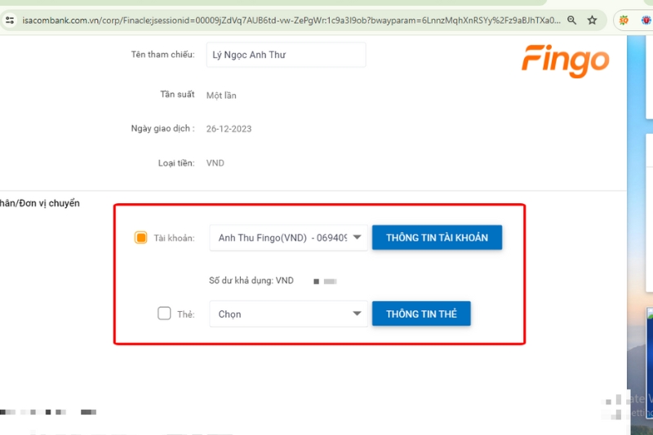Focus the Tên tham chiếu input field
Viewport: 653px width, 435px height.
pos(286,55)
